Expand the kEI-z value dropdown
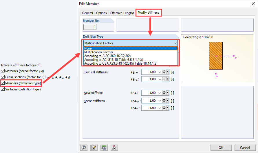The image size is (258, 153). pos(160,79)
